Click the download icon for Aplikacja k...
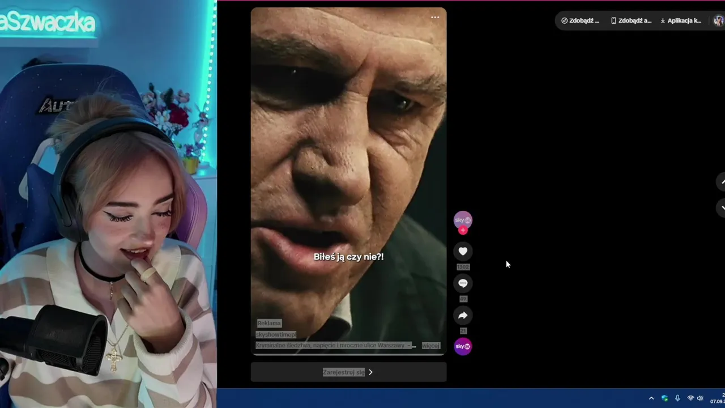The height and width of the screenshot is (408, 725). [x=663, y=20]
